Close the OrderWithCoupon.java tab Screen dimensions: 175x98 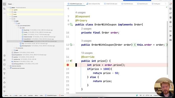pos(84,4)
